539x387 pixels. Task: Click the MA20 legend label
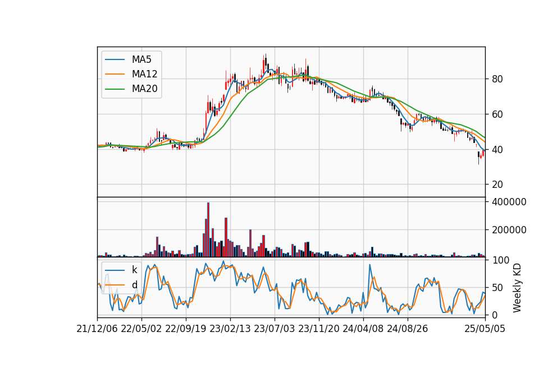[x=144, y=89]
